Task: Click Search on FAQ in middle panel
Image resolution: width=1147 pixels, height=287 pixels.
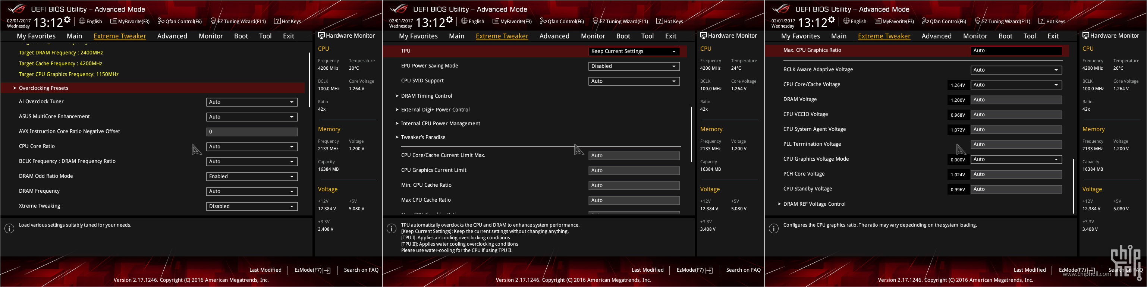Action: (743, 270)
